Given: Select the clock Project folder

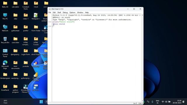Looking at the screenshot, I should 36,52.
